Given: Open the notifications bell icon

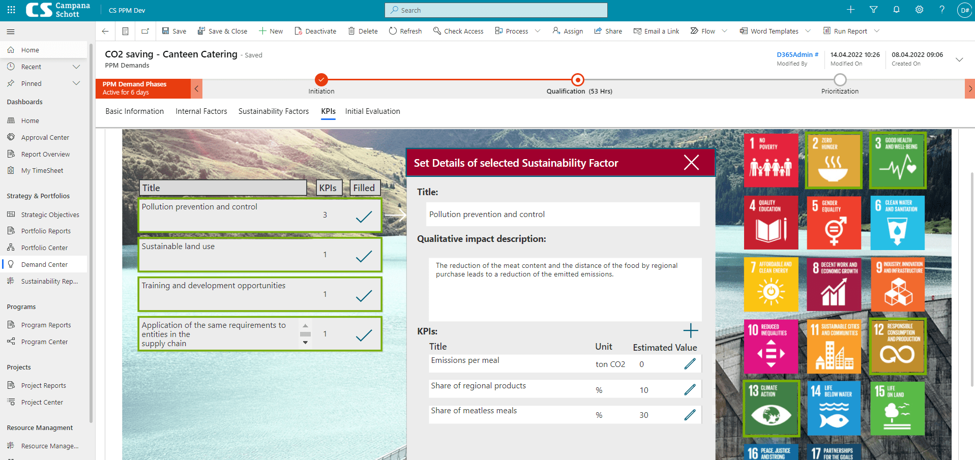Looking at the screenshot, I should [x=896, y=10].
